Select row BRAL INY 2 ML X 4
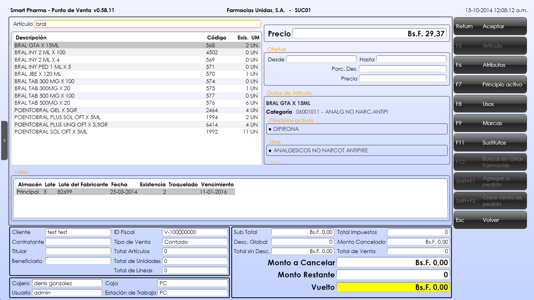534x300 pixels. [x=137, y=60]
